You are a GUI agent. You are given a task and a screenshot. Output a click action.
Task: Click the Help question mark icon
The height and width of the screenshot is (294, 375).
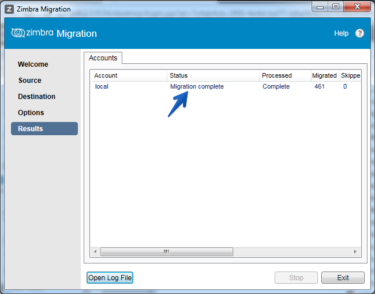coord(359,33)
